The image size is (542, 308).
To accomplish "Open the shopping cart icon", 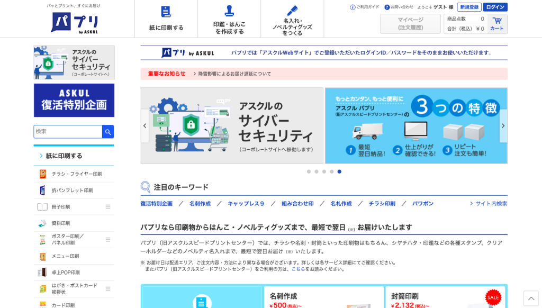I will point(497,24).
